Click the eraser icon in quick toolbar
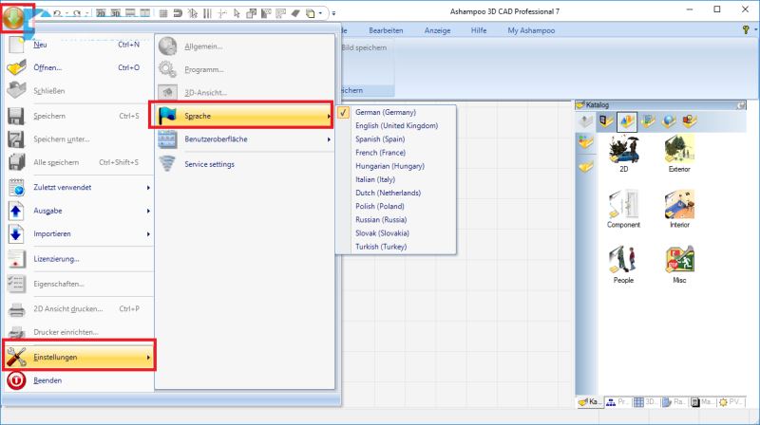This screenshot has height=425, width=760. click(x=295, y=13)
